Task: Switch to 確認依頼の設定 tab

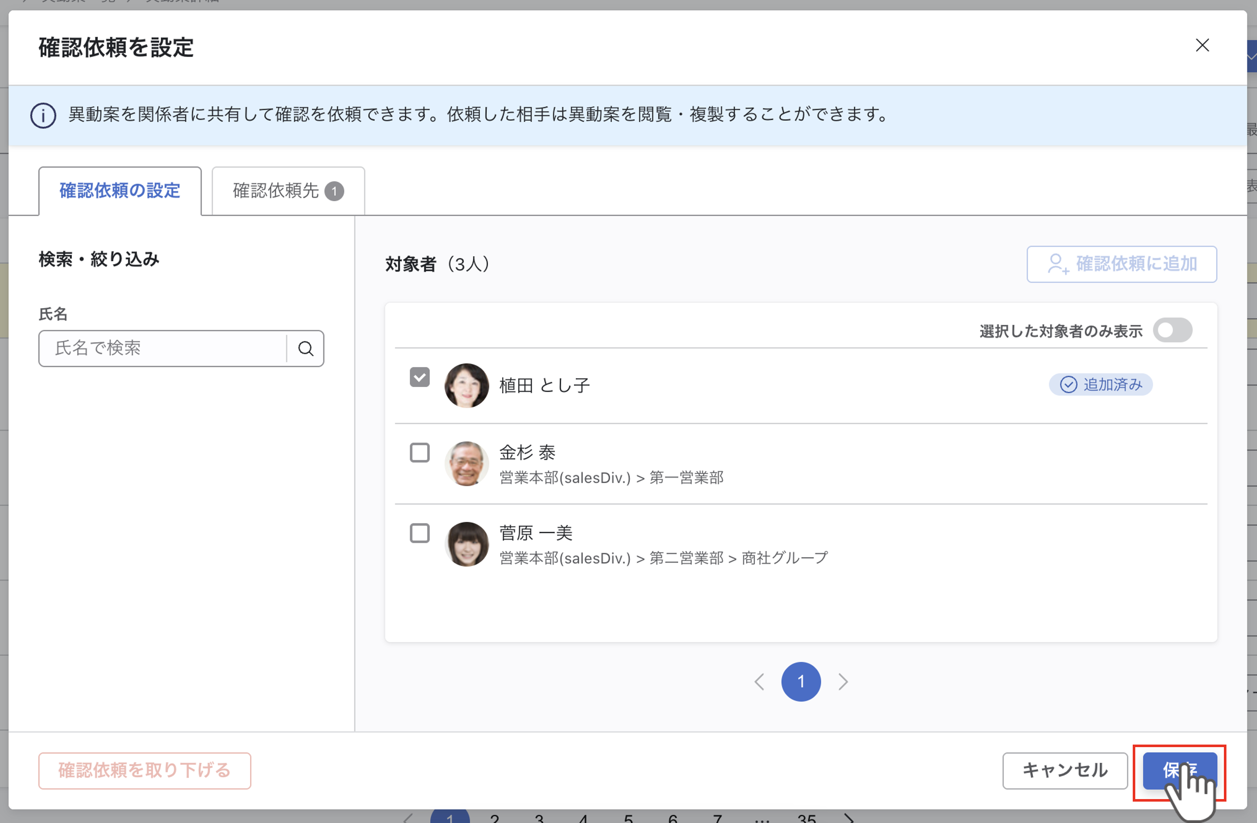Action: coord(120,191)
